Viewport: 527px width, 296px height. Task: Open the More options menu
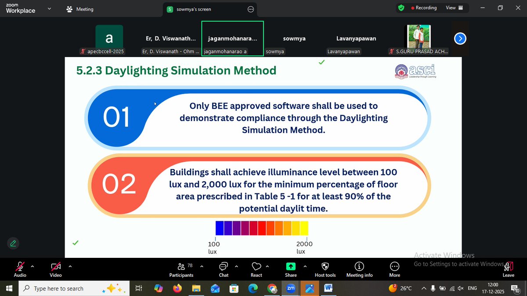[x=394, y=269]
